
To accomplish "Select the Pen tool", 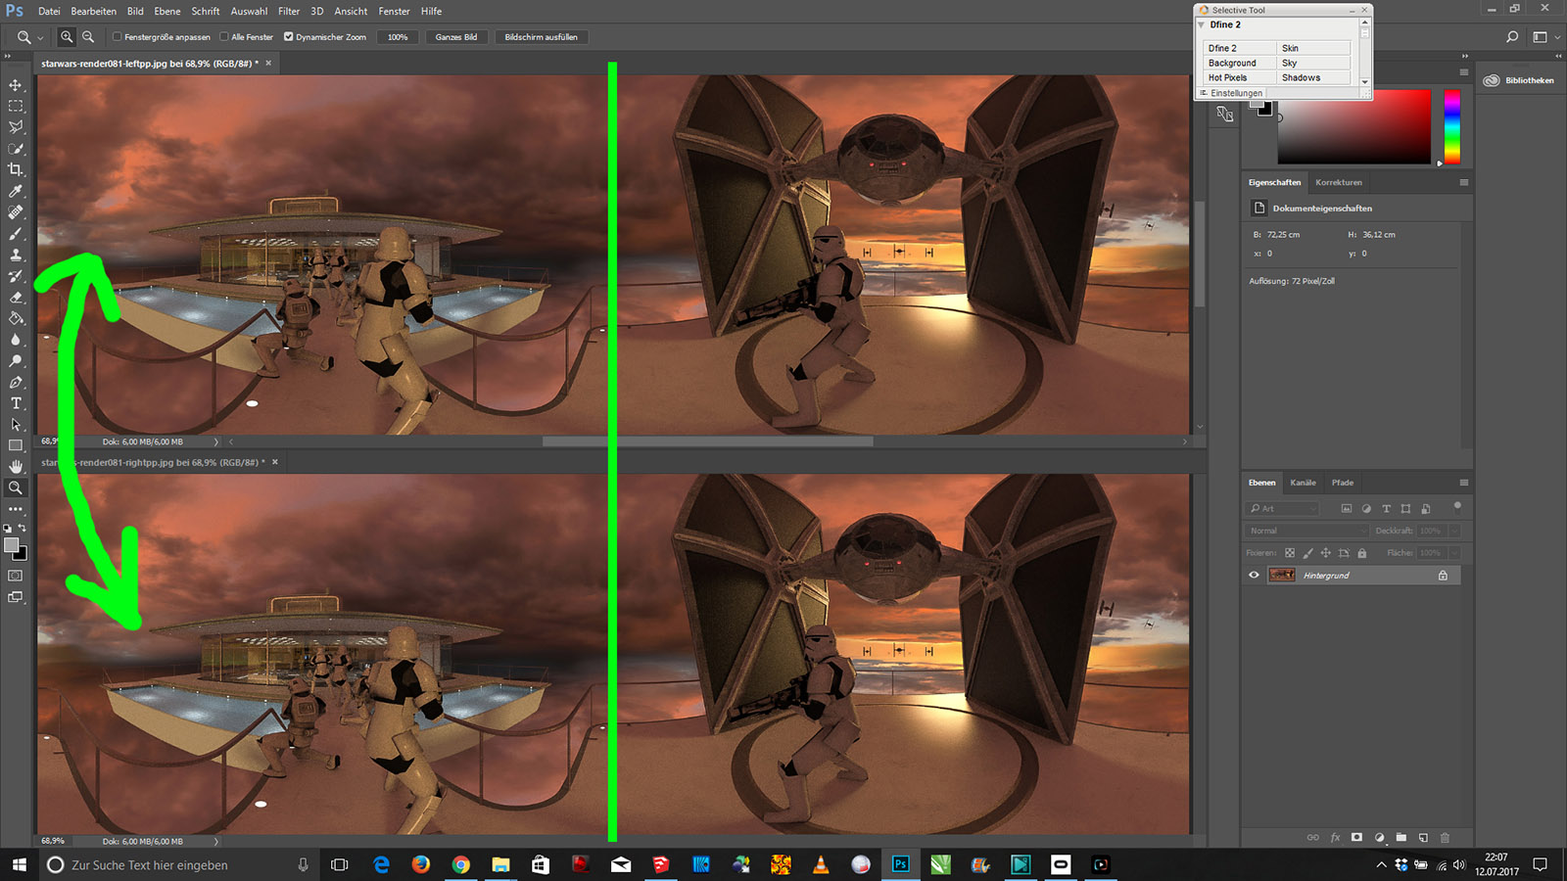I will pos(16,383).
